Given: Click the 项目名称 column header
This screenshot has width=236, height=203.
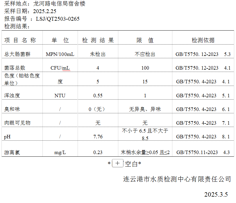Looking at the screenshot, I should (x=20, y=40).
